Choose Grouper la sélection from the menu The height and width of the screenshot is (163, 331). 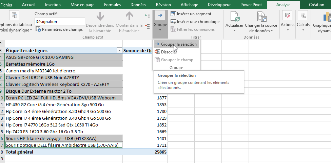[176, 44]
